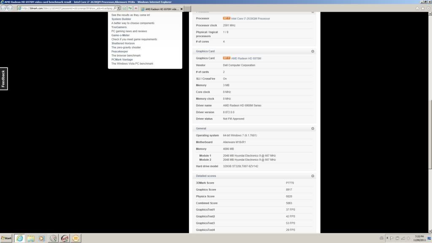Open the System Builder link

tap(121, 19)
